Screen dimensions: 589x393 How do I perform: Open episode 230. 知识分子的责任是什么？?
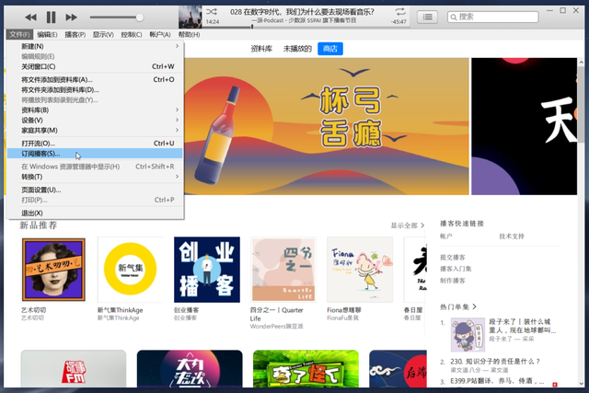pyautogui.click(x=495, y=362)
